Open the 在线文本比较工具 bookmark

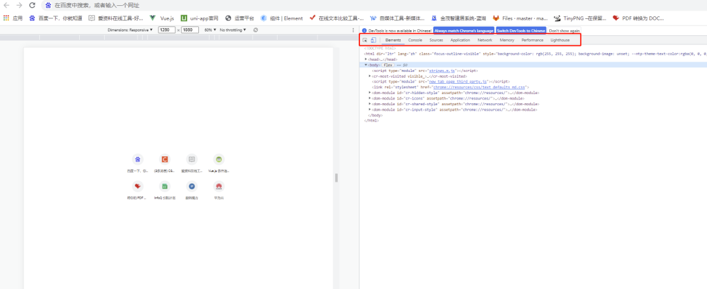(337, 18)
